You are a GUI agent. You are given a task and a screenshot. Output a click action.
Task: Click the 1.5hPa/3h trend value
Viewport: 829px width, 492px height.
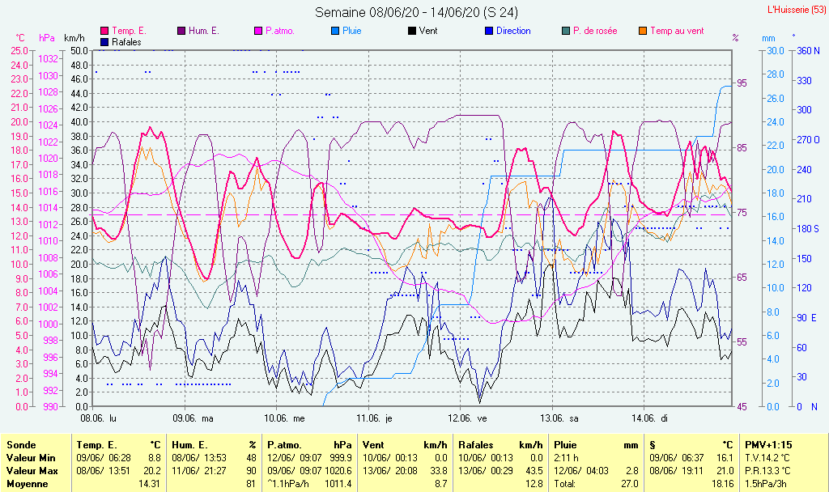pyautogui.click(x=766, y=484)
